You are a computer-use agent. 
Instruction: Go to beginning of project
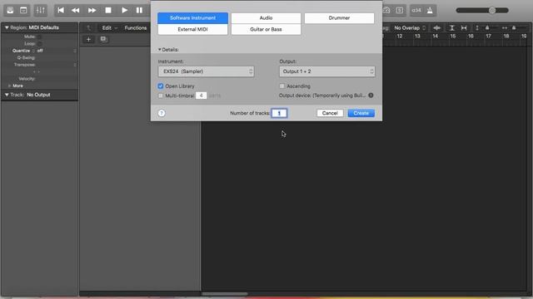pos(61,10)
